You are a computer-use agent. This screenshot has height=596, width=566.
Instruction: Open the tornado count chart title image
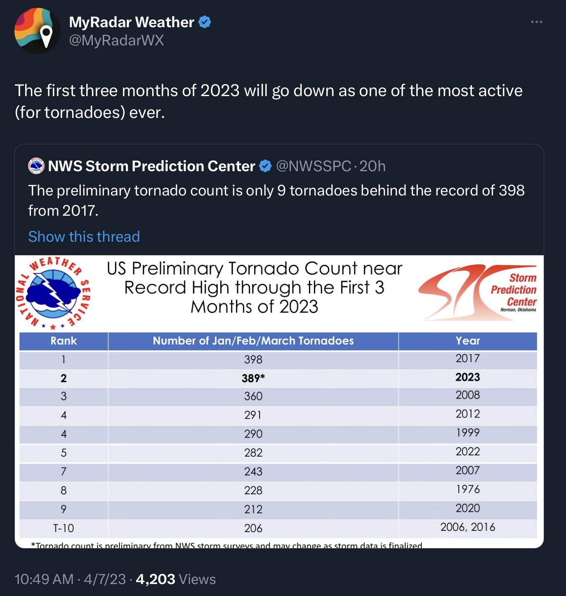[254, 287]
